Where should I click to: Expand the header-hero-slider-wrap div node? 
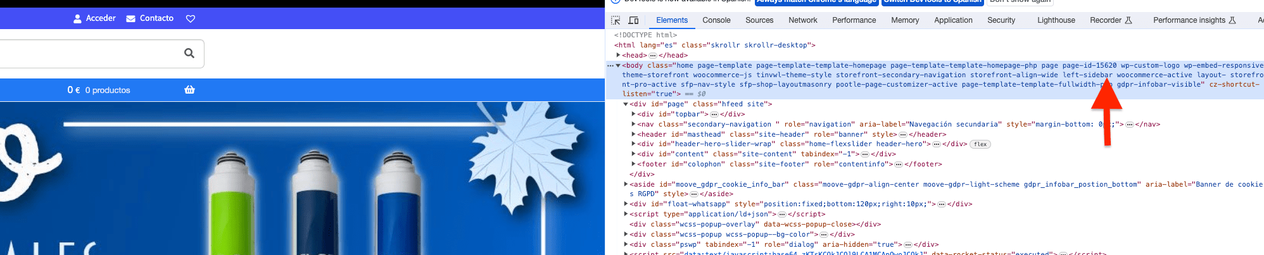coord(633,144)
